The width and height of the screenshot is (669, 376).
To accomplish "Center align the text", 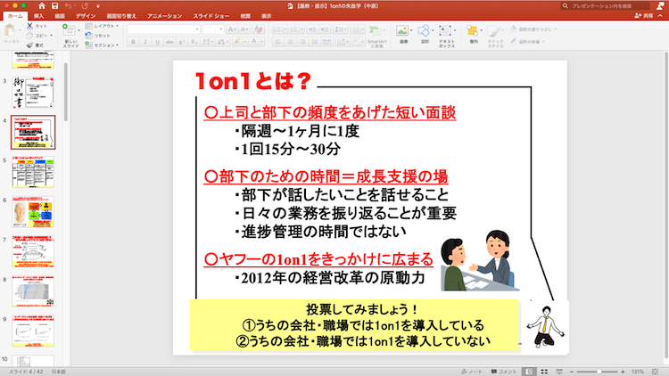I will (290, 42).
